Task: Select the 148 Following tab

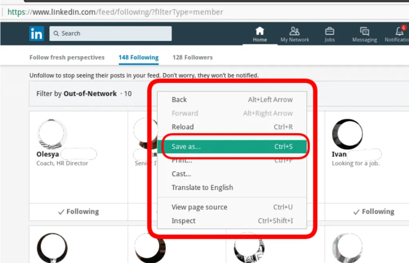Action: 139,58
